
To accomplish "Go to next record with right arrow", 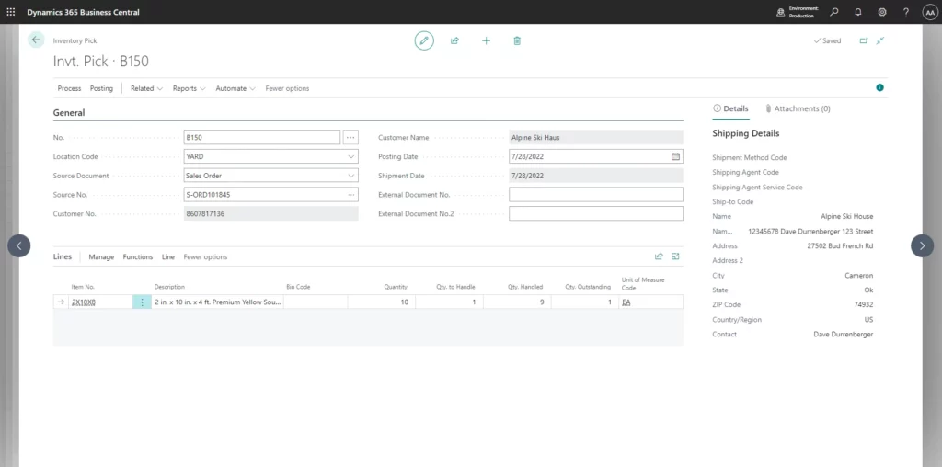I will (922, 245).
